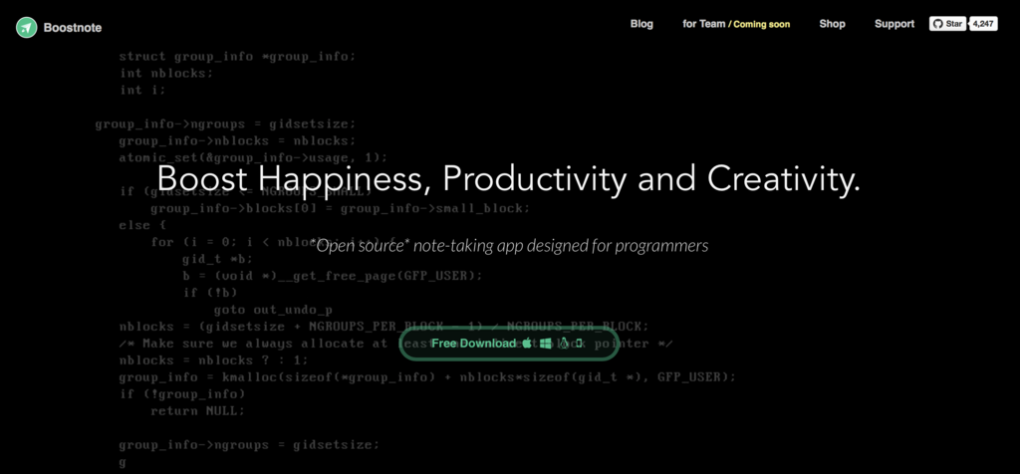Screen dimensions: 1020x474
Task: Click the mobile phone icon in download button
Action: pyautogui.click(x=579, y=344)
